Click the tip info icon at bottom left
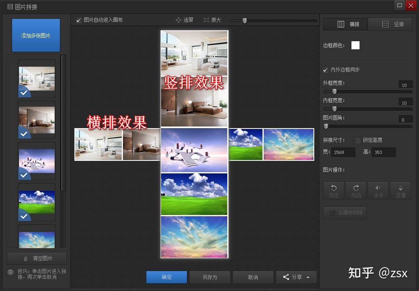The width and height of the screenshot is (419, 291). [11, 272]
